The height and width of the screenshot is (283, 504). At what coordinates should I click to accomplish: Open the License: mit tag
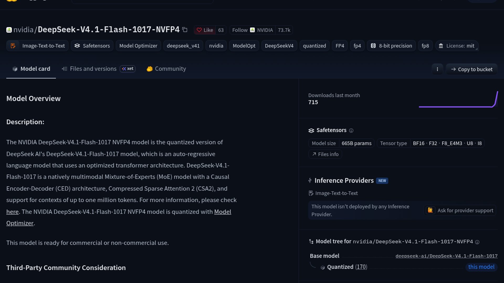[457, 46]
